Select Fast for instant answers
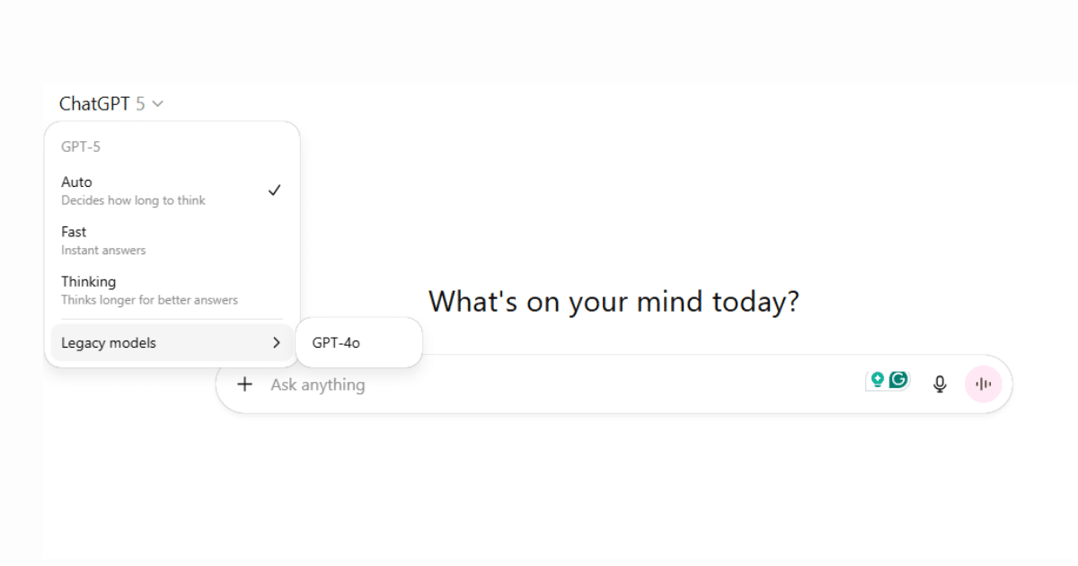1078x566 pixels. pos(74,232)
